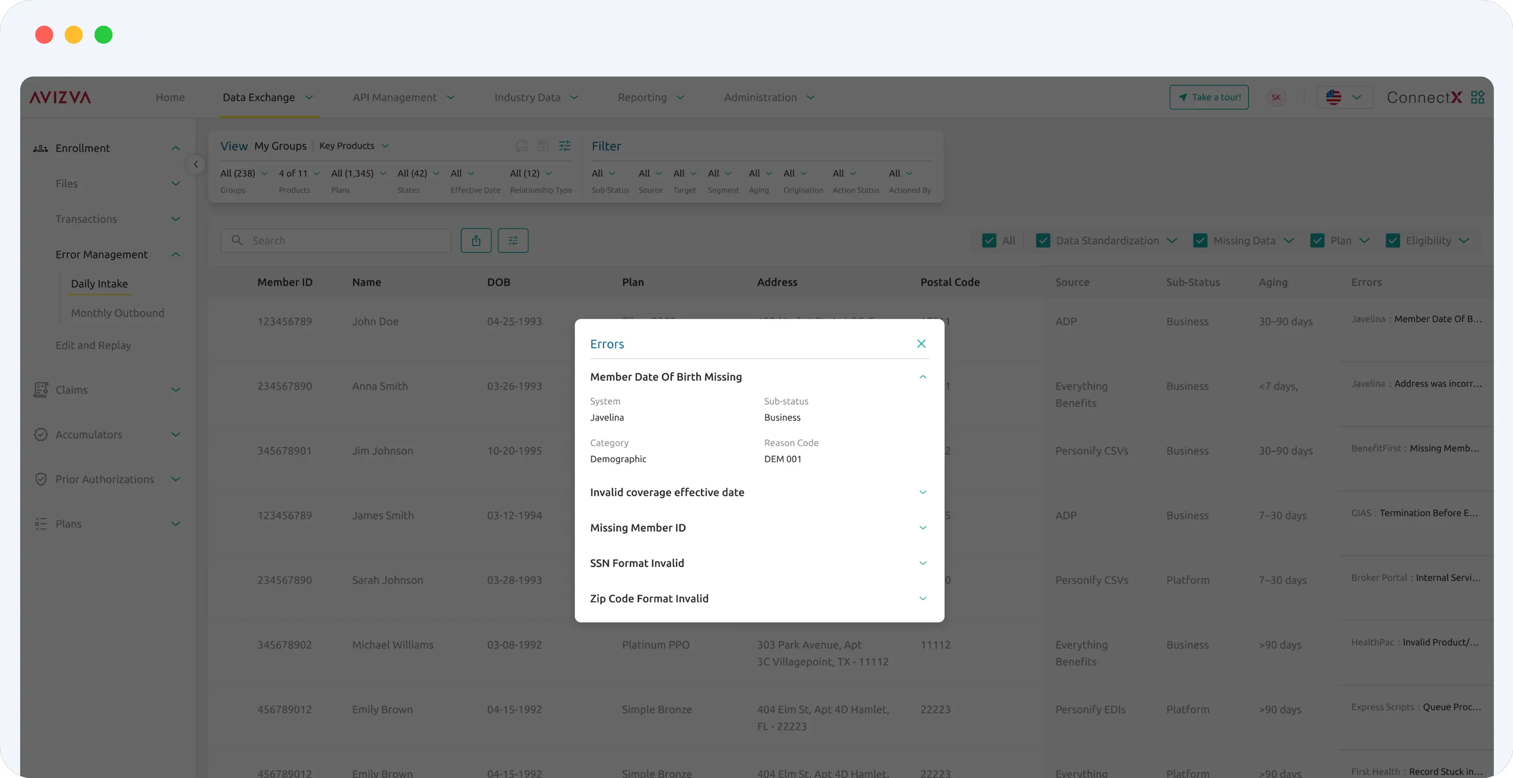The image size is (1513, 778).
Task: Click the headset support icon in View panel
Action: [521, 146]
